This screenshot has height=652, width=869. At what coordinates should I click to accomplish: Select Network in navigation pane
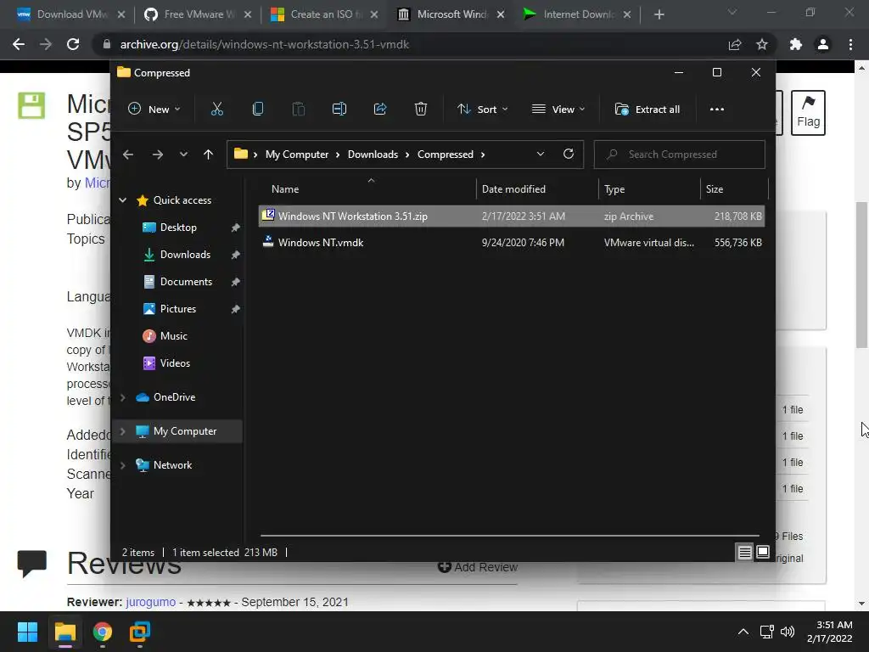[x=173, y=465]
